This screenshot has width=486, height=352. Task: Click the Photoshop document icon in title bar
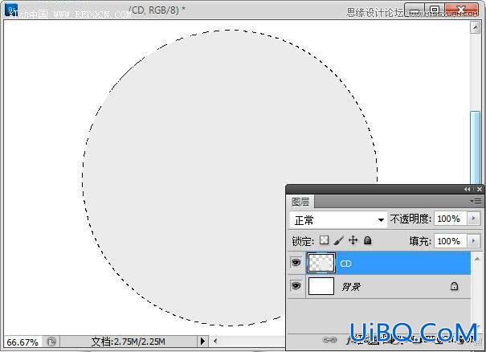click(x=11, y=10)
